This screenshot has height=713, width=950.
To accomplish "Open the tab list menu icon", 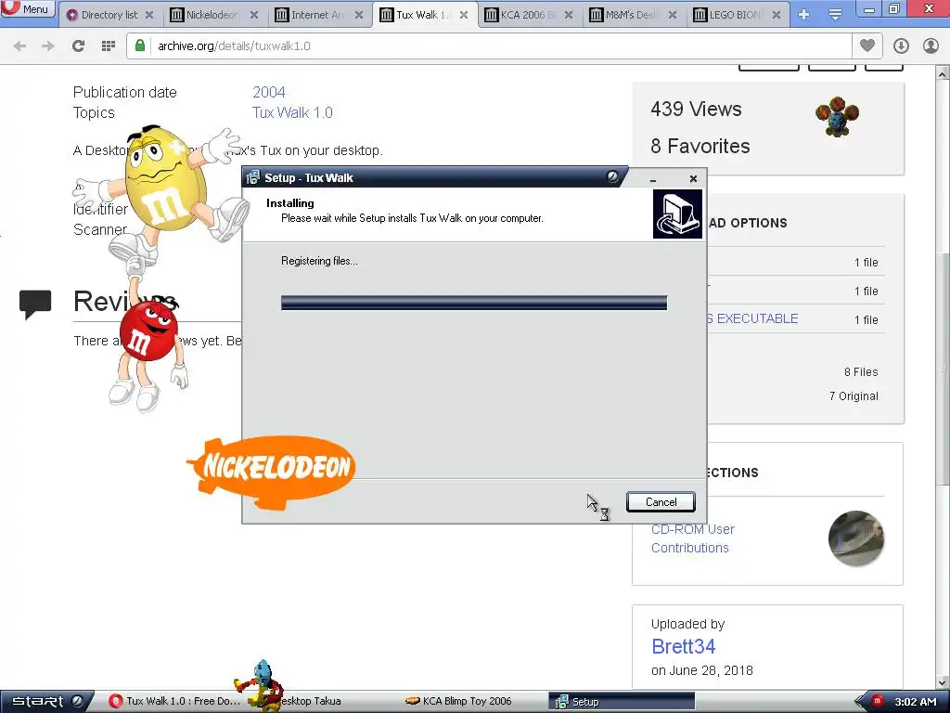I will click(x=835, y=15).
